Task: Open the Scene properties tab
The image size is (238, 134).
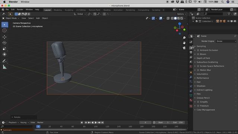Action: tap(191, 62)
